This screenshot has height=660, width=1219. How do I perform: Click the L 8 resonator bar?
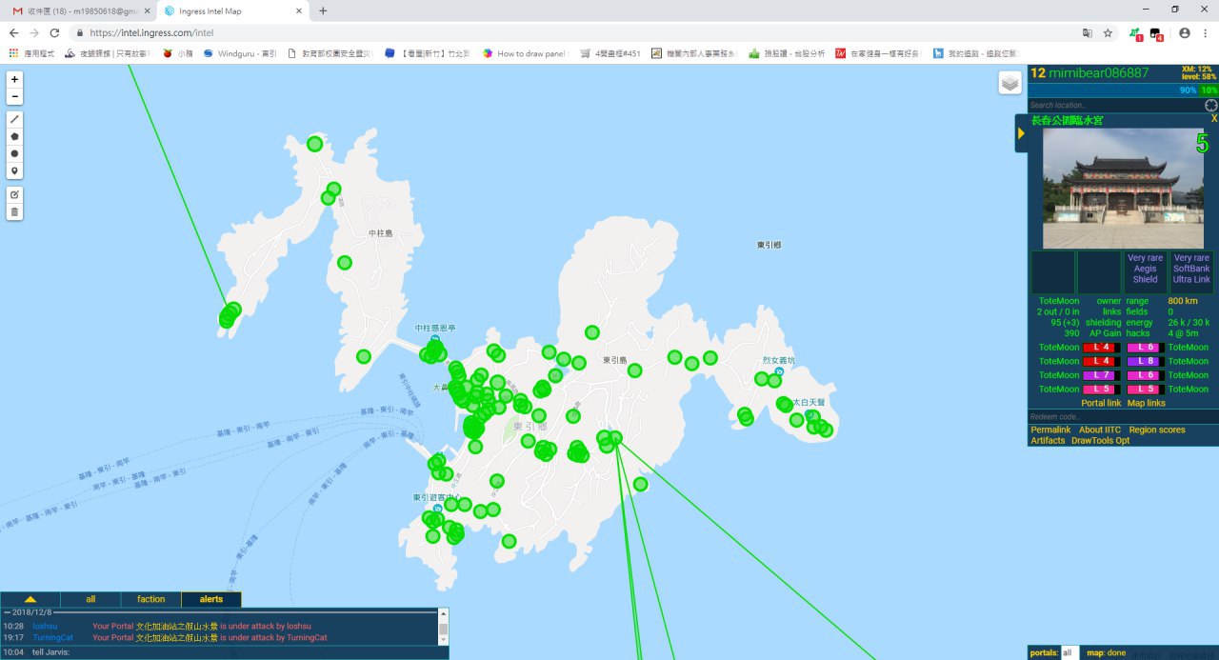[1146, 361]
